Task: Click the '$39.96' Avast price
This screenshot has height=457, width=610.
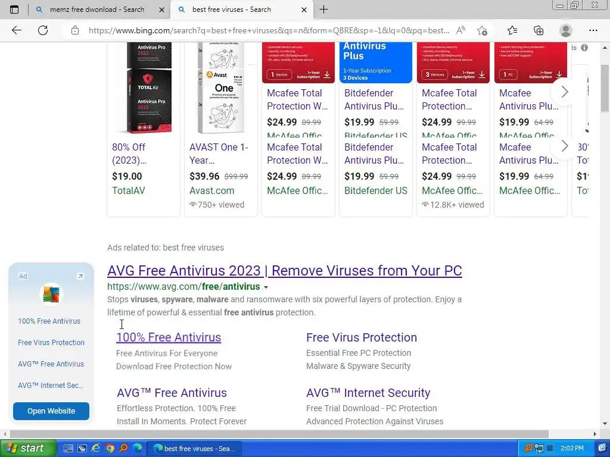Action: coord(204,176)
